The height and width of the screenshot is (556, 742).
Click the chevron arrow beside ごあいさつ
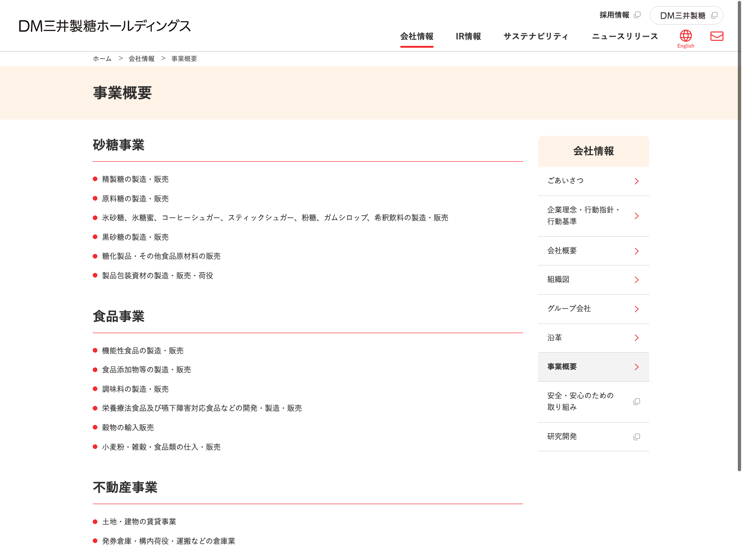[x=636, y=181]
